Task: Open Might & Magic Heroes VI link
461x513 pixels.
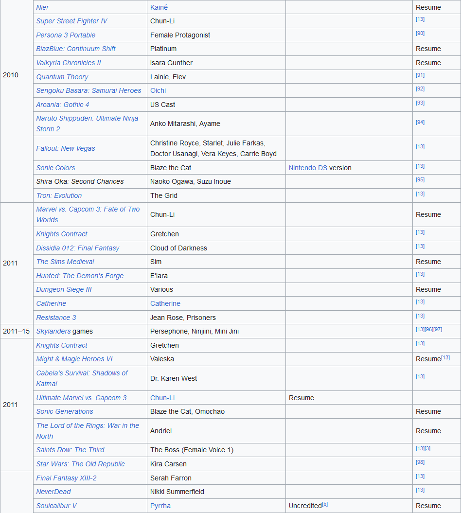Action: point(74,359)
